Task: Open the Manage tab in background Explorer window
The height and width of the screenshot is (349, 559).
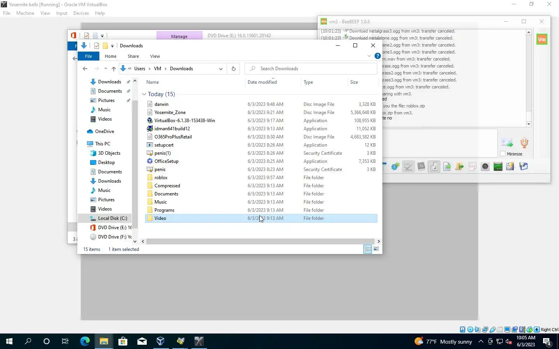Action: pos(179,36)
